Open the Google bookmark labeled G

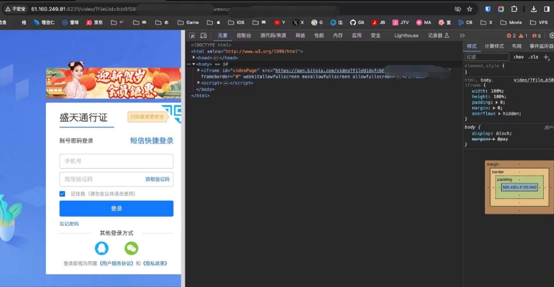coord(317,23)
